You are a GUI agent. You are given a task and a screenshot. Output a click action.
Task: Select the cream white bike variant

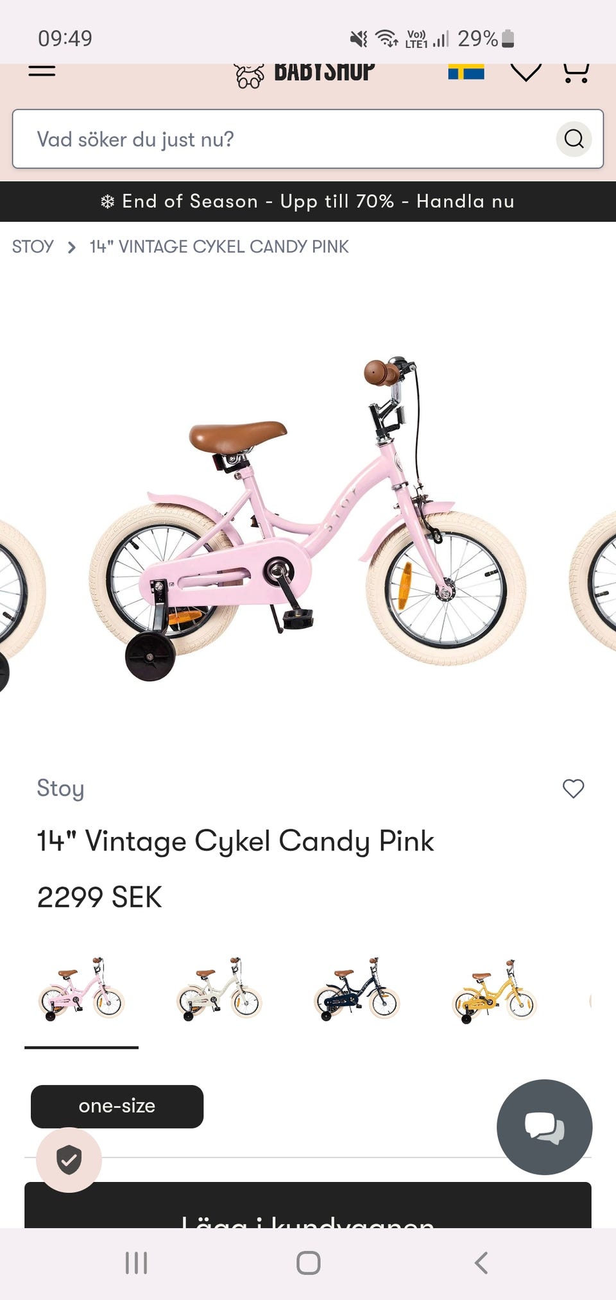click(x=219, y=990)
